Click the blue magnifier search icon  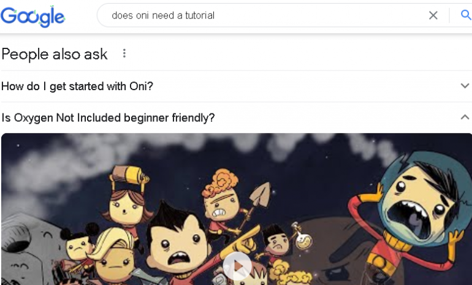tap(466, 15)
